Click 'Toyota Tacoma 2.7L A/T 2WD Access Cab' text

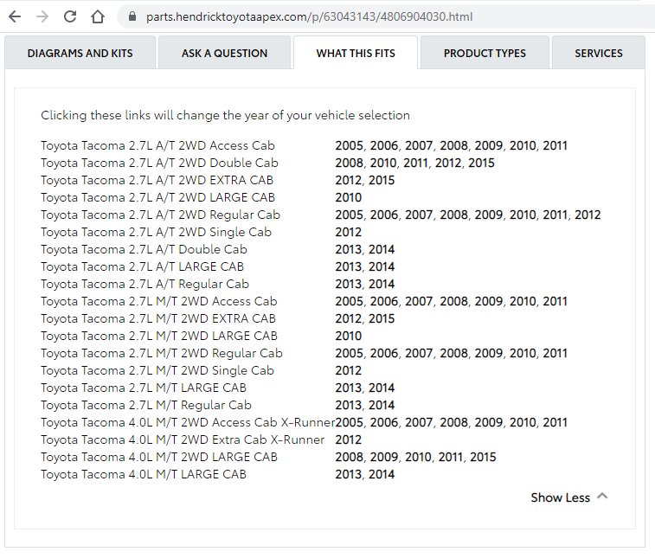click(x=157, y=145)
